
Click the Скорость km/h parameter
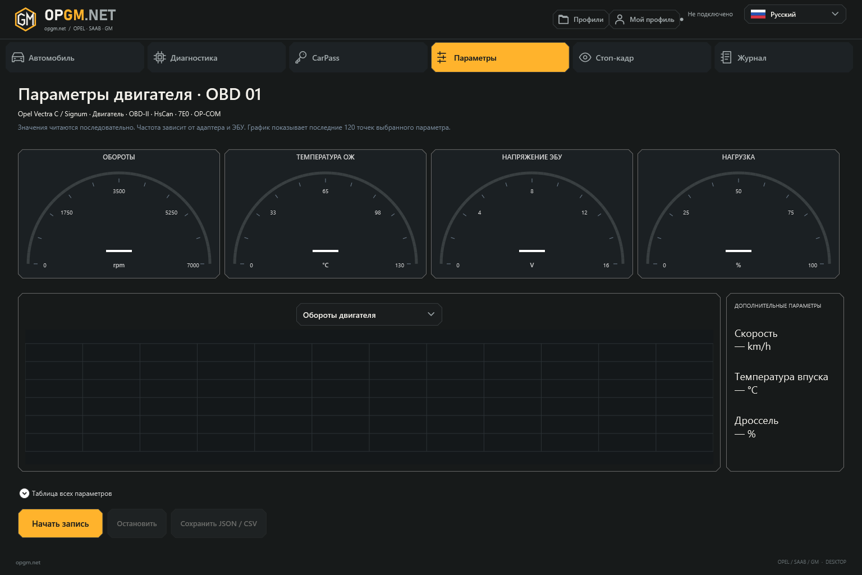click(x=756, y=340)
